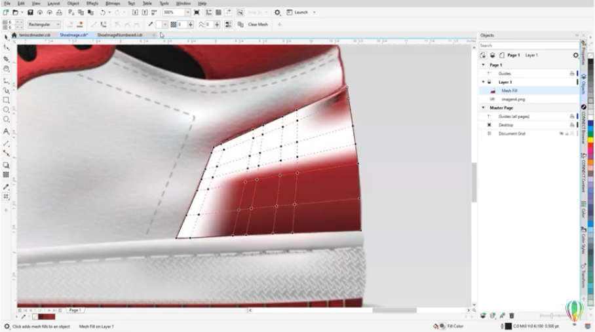595x332 pixels.
Task: Open the Rectangular selection mode dropdown
Action: tap(58, 24)
